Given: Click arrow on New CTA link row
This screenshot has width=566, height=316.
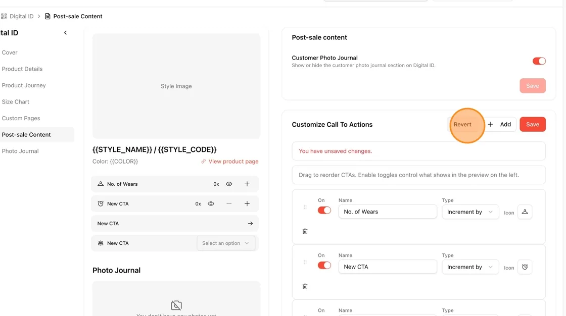Looking at the screenshot, I should point(250,224).
